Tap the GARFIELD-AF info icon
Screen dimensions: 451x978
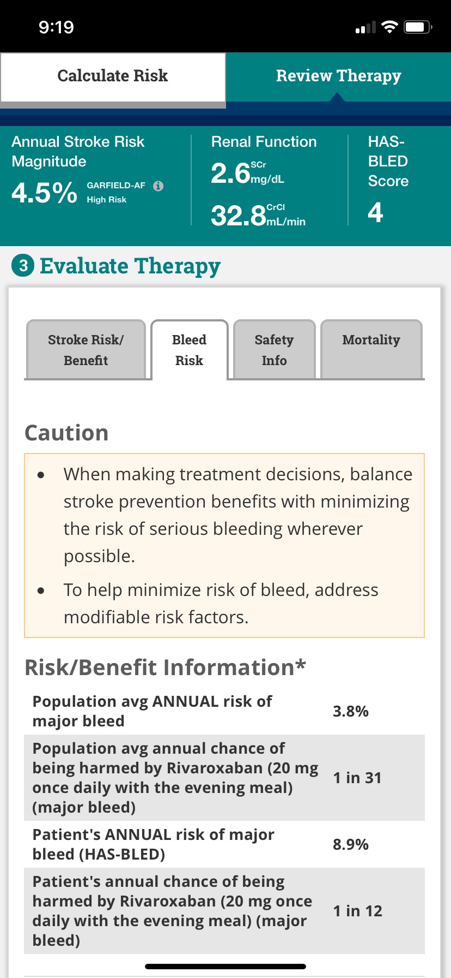coord(159,186)
